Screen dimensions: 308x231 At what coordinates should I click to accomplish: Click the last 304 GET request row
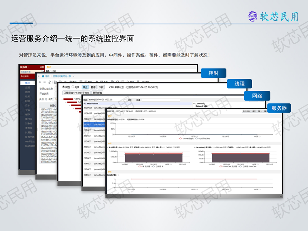[x=94, y=175]
